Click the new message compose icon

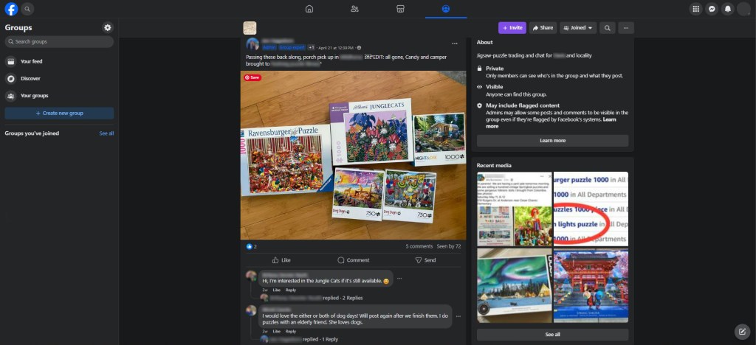(x=742, y=330)
